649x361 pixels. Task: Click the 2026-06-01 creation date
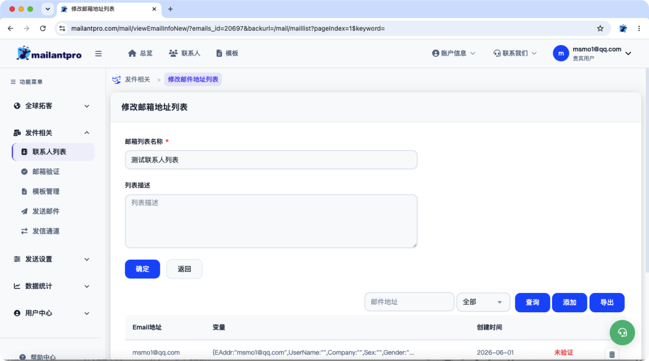[x=495, y=353]
